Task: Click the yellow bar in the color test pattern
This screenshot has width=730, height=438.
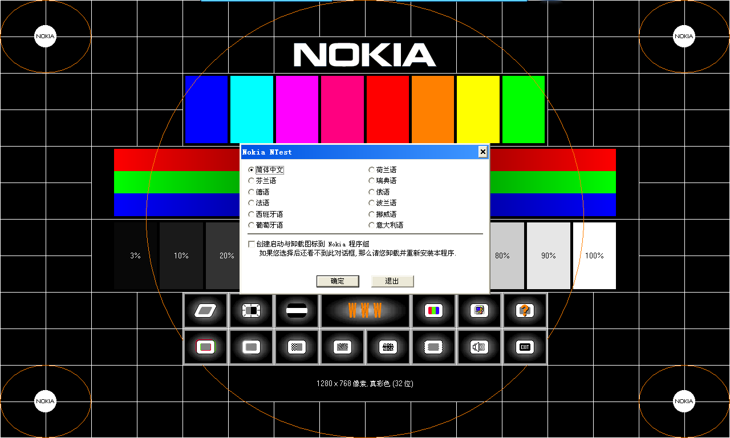Action: click(477, 108)
